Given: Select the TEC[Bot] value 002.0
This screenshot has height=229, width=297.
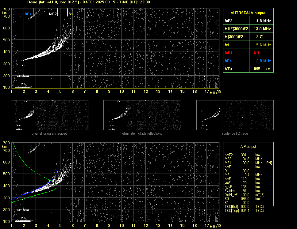Looking at the screenshot, I should coord(245,207).
